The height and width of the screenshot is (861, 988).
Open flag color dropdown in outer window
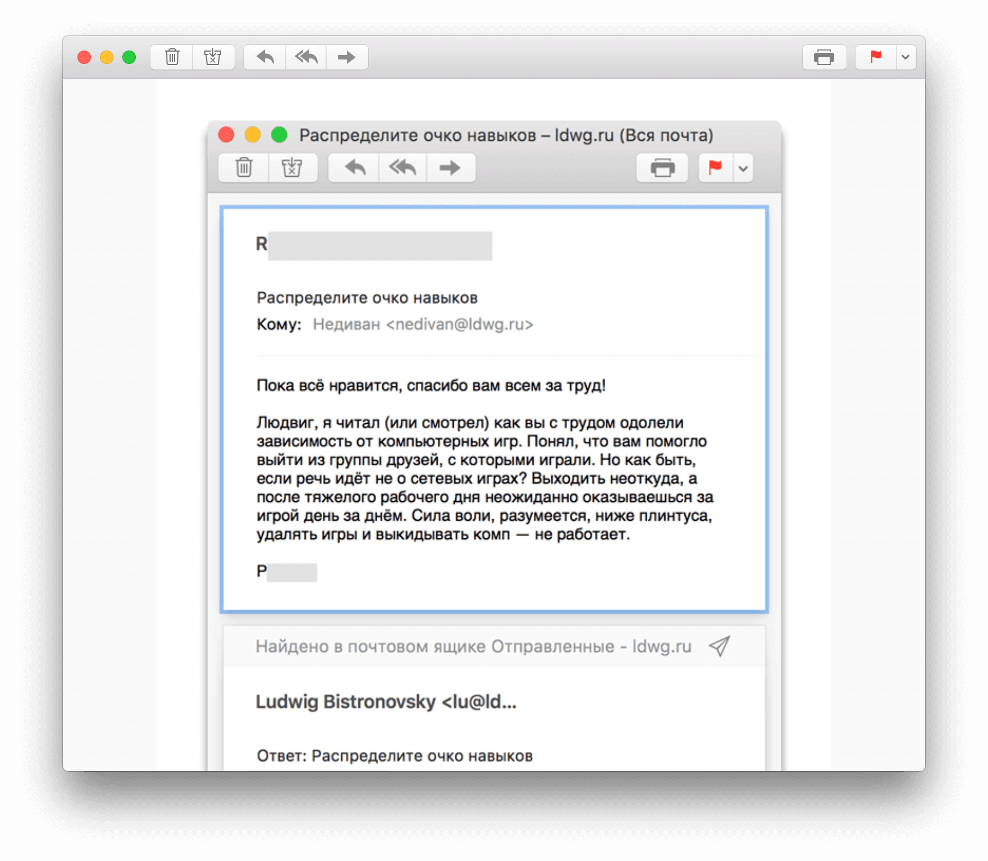[906, 57]
